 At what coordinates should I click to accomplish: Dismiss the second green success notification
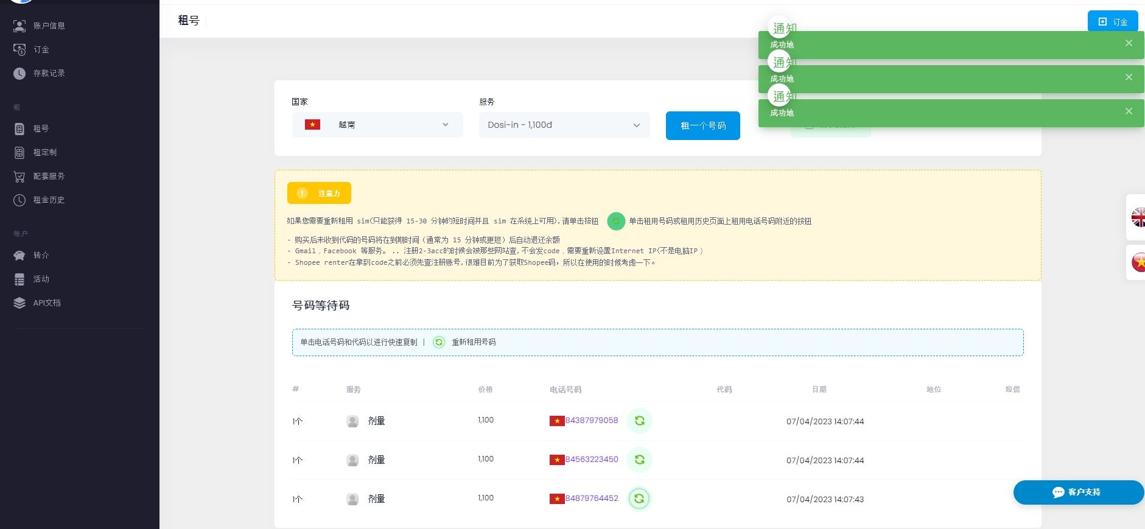pyautogui.click(x=1129, y=77)
